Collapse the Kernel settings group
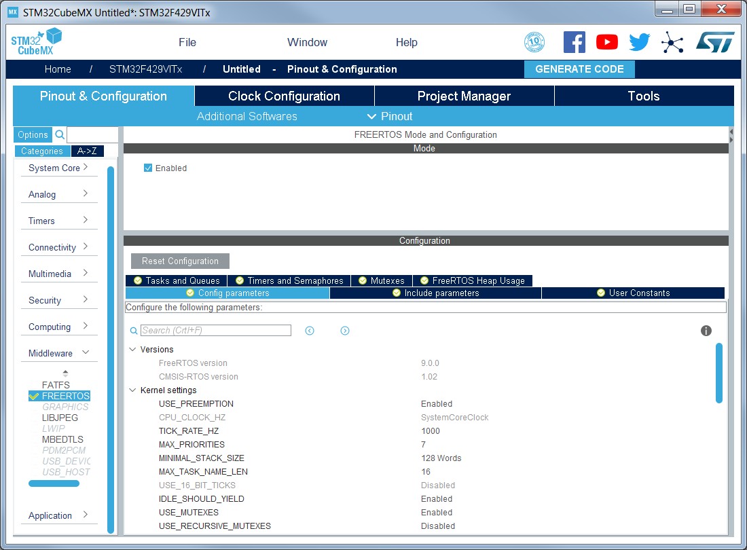This screenshot has height=550, width=747. [x=132, y=390]
